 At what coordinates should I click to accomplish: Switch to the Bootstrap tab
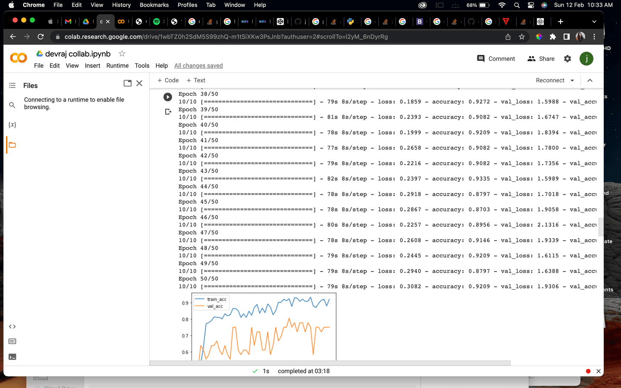pyautogui.click(x=419, y=22)
